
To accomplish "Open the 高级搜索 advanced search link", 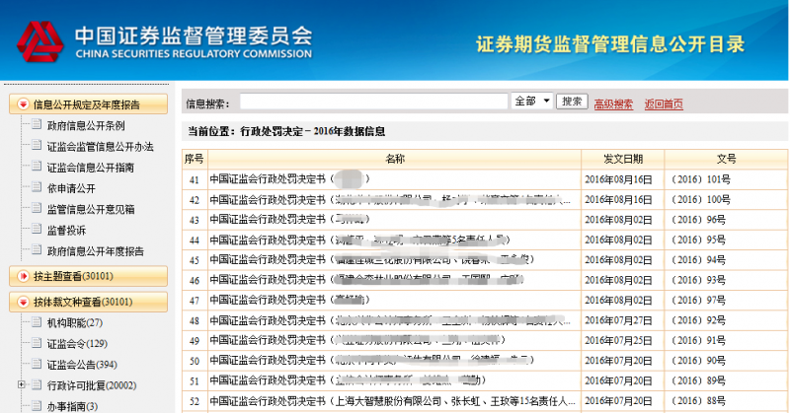I will pos(613,104).
